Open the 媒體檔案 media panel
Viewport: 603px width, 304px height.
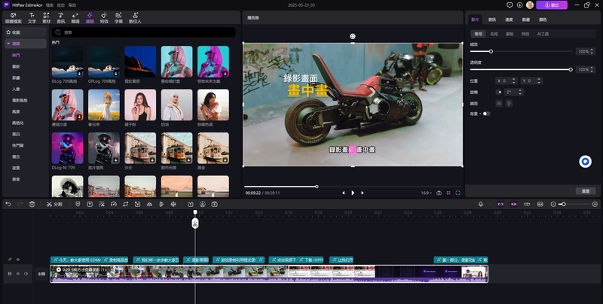pyautogui.click(x=14, y=18)
